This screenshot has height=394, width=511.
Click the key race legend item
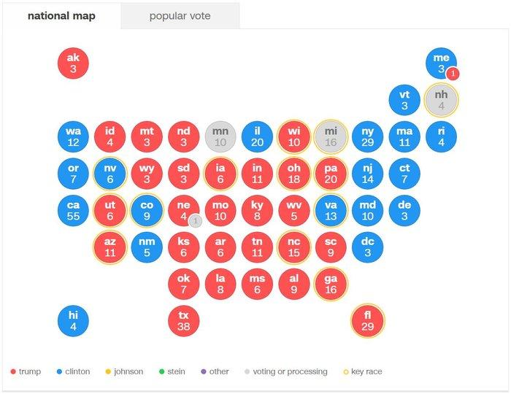tap(362, 371)
